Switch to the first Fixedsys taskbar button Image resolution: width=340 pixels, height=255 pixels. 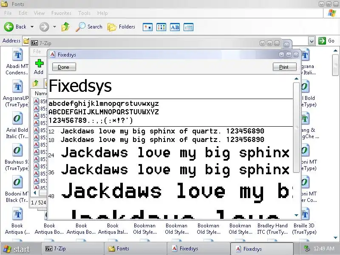click(x=198, y=249)
